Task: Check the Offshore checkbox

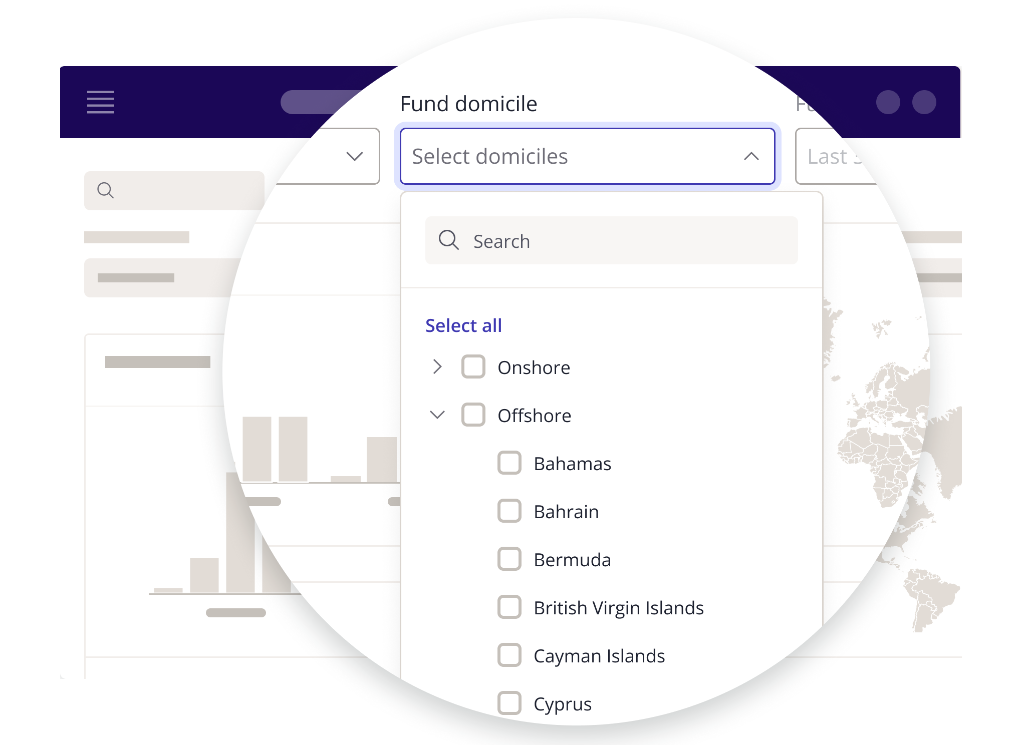Action: pos(473,415)
